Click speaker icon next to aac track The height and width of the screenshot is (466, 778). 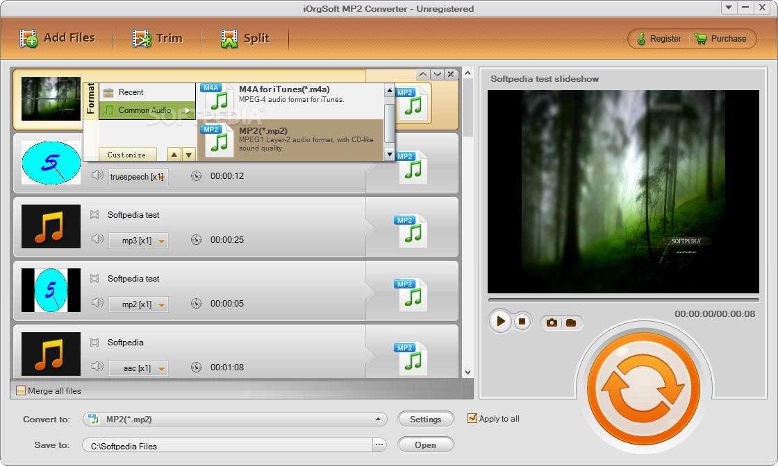click(97, 366)
